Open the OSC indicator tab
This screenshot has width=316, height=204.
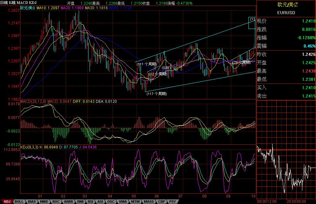pos(111,202)
